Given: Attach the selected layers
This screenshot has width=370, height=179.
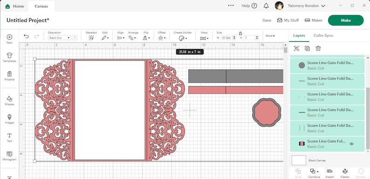Looking at the screenshot, I should [329, 173].
